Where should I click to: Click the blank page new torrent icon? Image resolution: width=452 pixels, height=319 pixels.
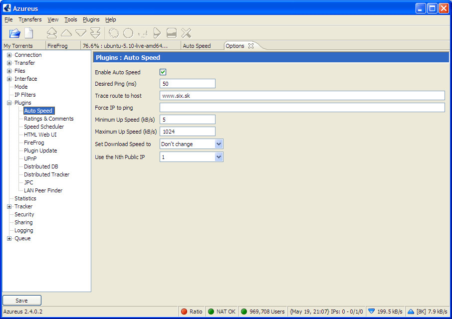pos(29,33)
